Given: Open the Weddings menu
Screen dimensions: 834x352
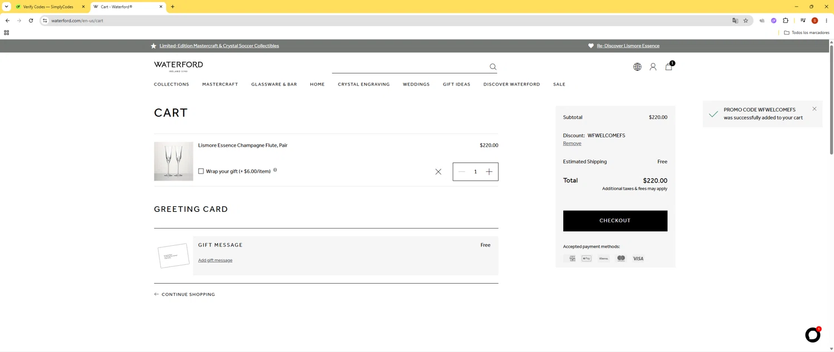Looking at the screenshot, I should click(416, 85).
